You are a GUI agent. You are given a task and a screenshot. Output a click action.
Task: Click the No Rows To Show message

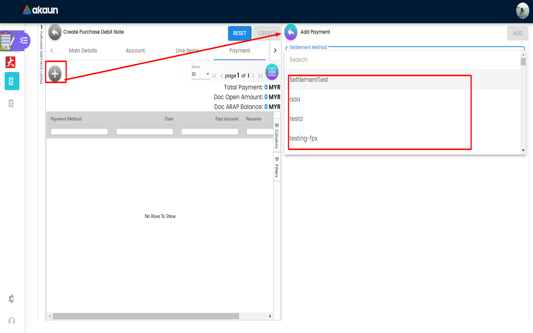click(x=160, y=216)
